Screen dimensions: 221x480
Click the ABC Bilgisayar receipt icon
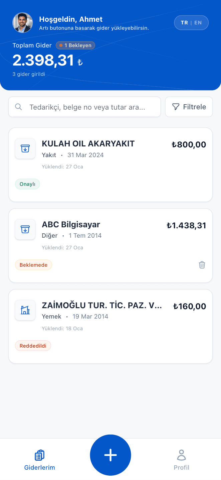click(25, 229)
